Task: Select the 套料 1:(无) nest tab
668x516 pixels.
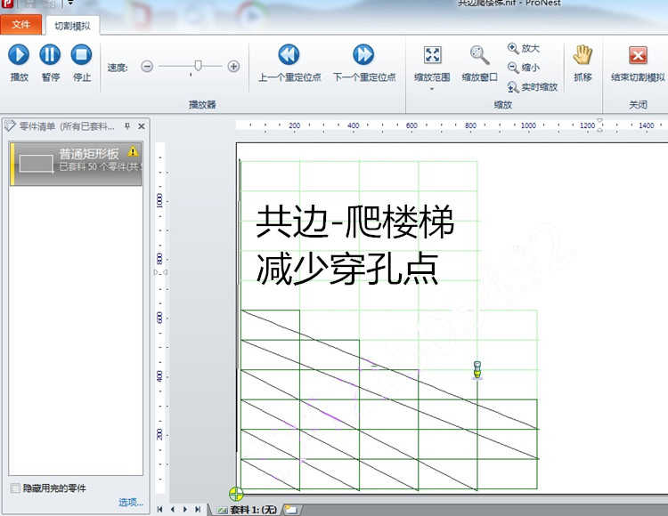Action: click(247, 510)
